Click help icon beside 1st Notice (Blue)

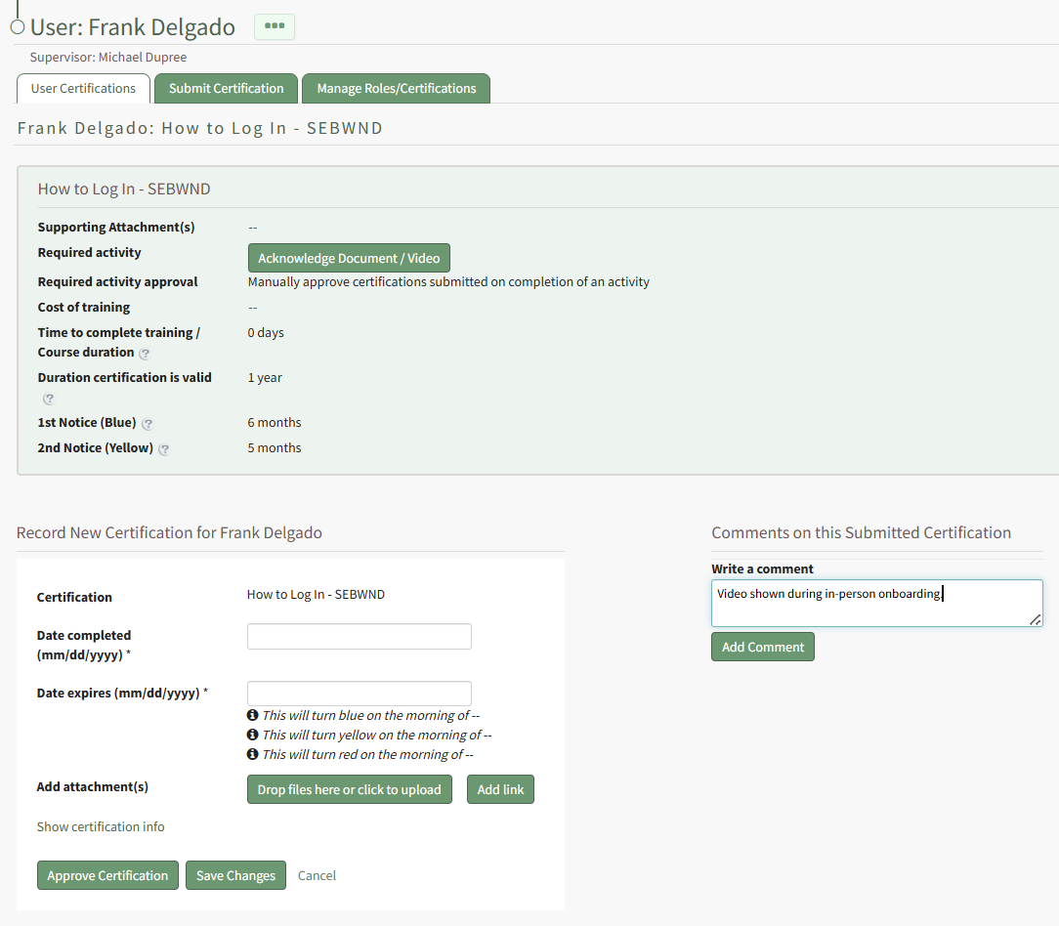(x=148, y=424)
